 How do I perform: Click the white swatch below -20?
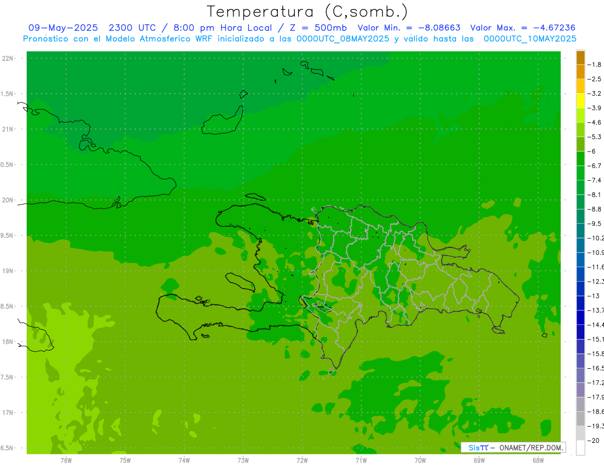point(580,448)
